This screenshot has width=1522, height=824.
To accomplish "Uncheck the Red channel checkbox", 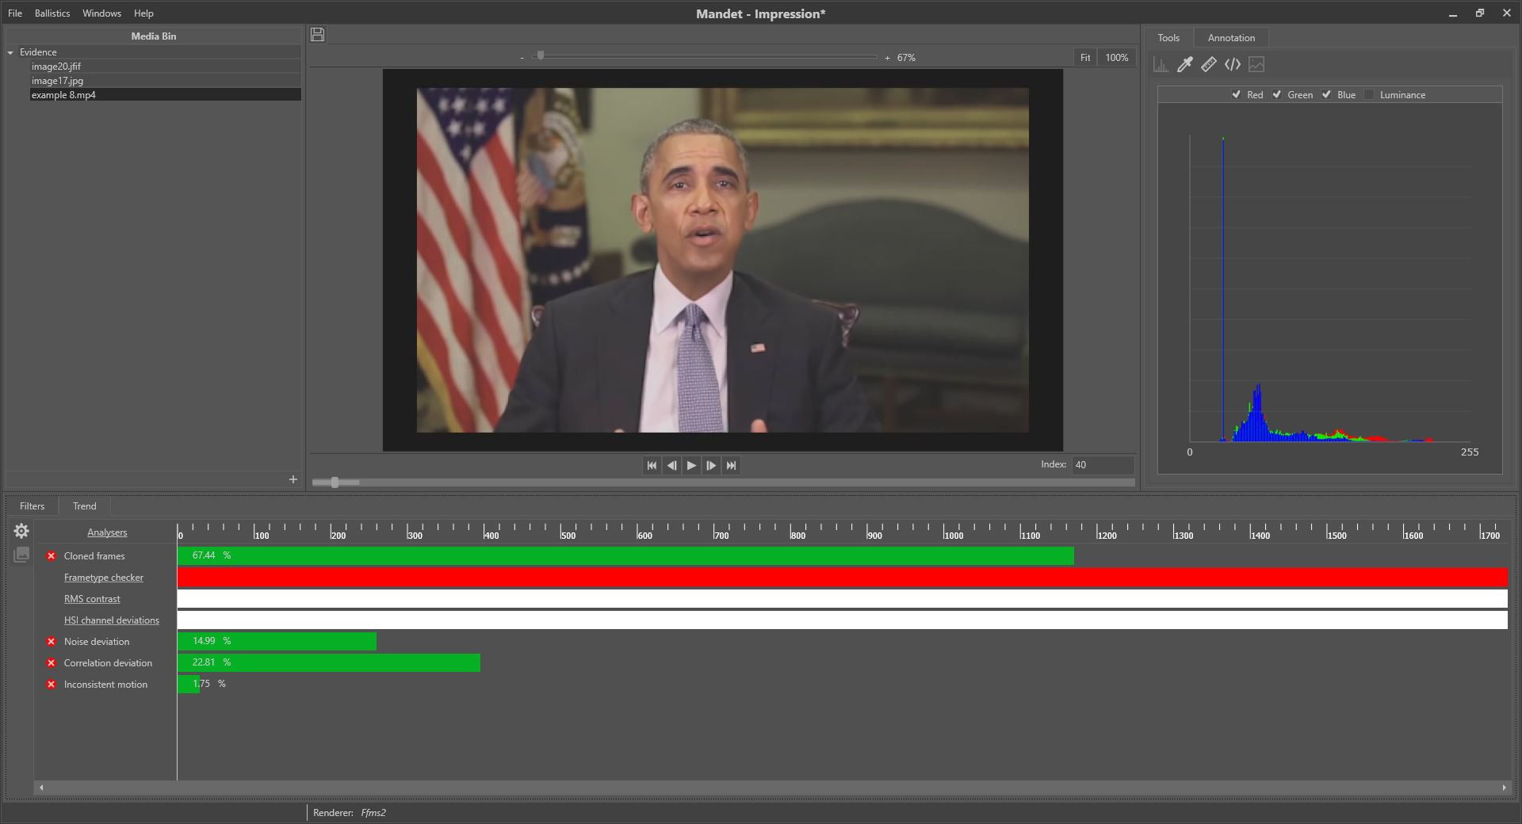I will point(1236,94).
